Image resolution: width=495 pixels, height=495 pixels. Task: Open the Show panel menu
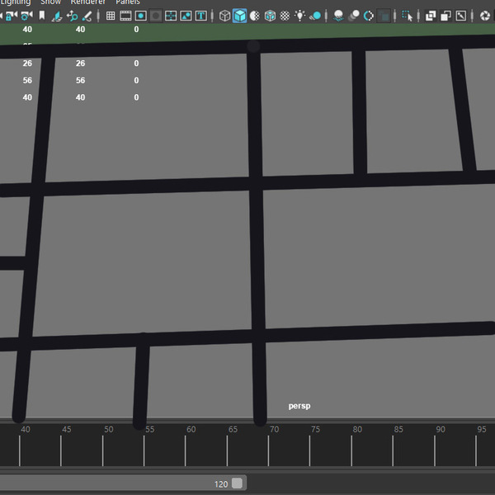point(50,2)
